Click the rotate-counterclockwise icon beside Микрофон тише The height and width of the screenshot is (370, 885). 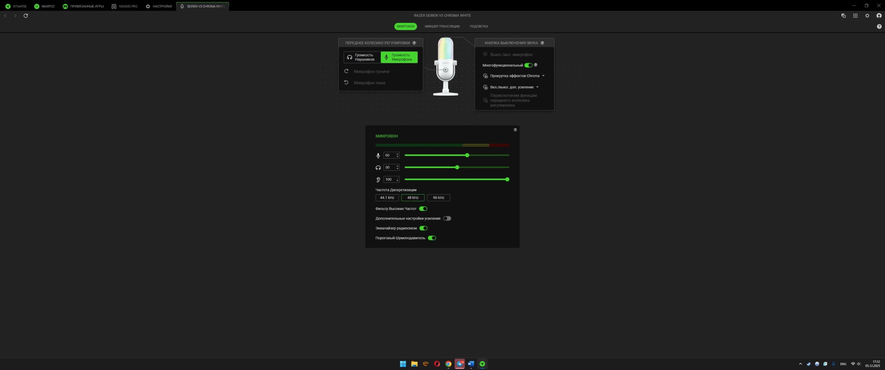click(346, 82)
